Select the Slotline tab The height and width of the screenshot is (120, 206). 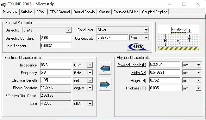104,12
